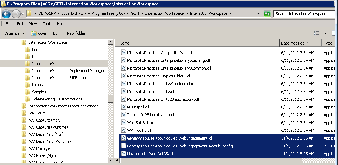
Task: Select iWD Manager folder in navigation pane
Action: 40,148
